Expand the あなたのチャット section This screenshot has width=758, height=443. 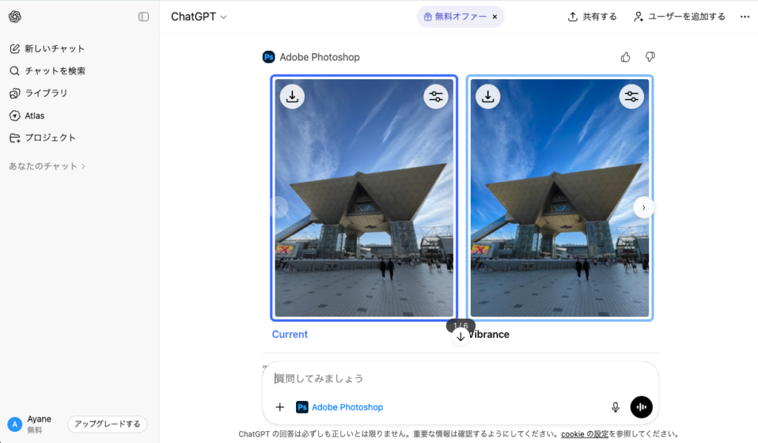tap(47, 166)
